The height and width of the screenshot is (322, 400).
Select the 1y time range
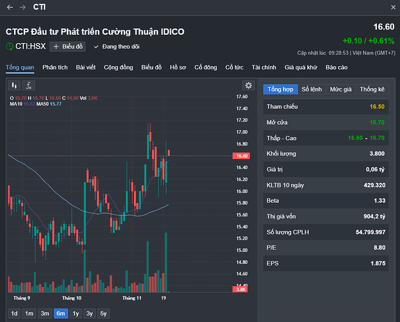(75, 314)
